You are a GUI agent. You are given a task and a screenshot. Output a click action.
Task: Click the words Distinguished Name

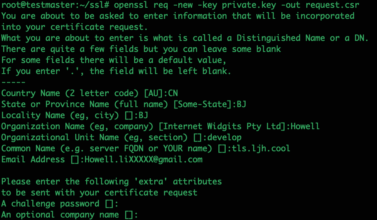tap(281, 38)
